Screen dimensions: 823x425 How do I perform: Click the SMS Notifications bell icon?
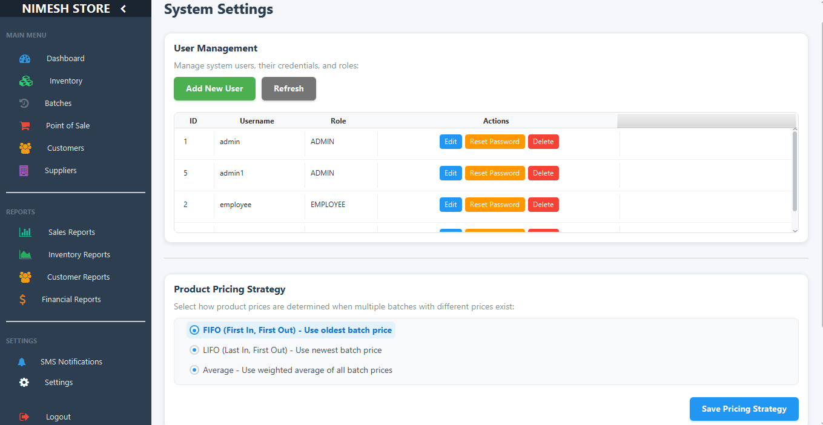pyautogui.click(x=22, y=362)
